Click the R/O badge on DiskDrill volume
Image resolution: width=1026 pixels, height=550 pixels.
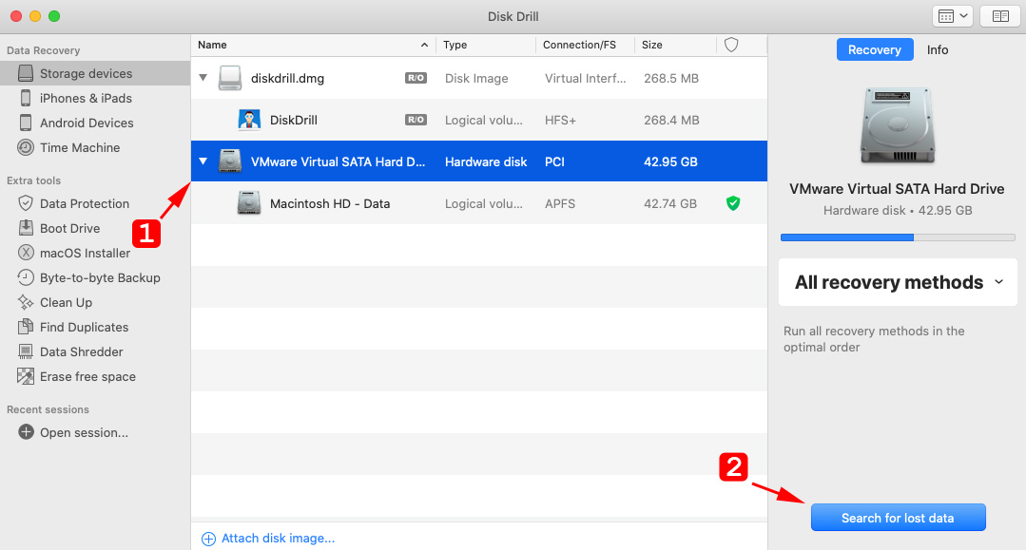pyautogui.click(x=416, y=120)
